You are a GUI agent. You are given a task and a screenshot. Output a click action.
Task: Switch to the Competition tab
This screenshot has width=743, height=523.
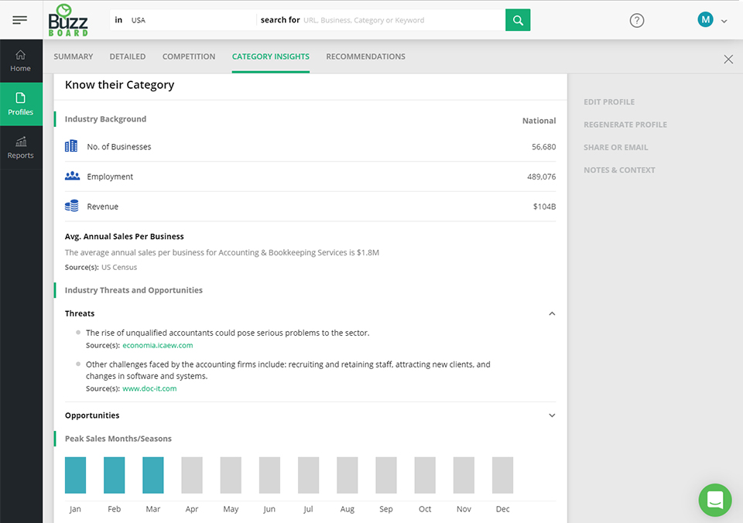189,56
